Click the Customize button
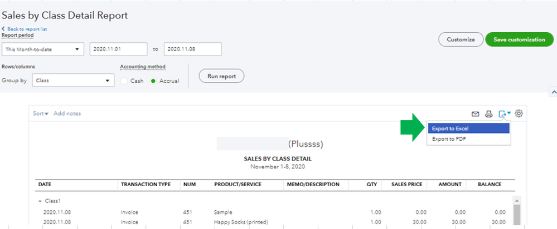Viewport: 557px width, 229px height. 461,39
